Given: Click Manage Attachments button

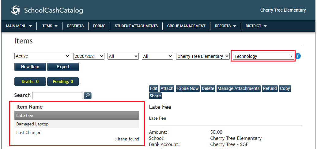Looking at the screenshot, I should 239,88.
